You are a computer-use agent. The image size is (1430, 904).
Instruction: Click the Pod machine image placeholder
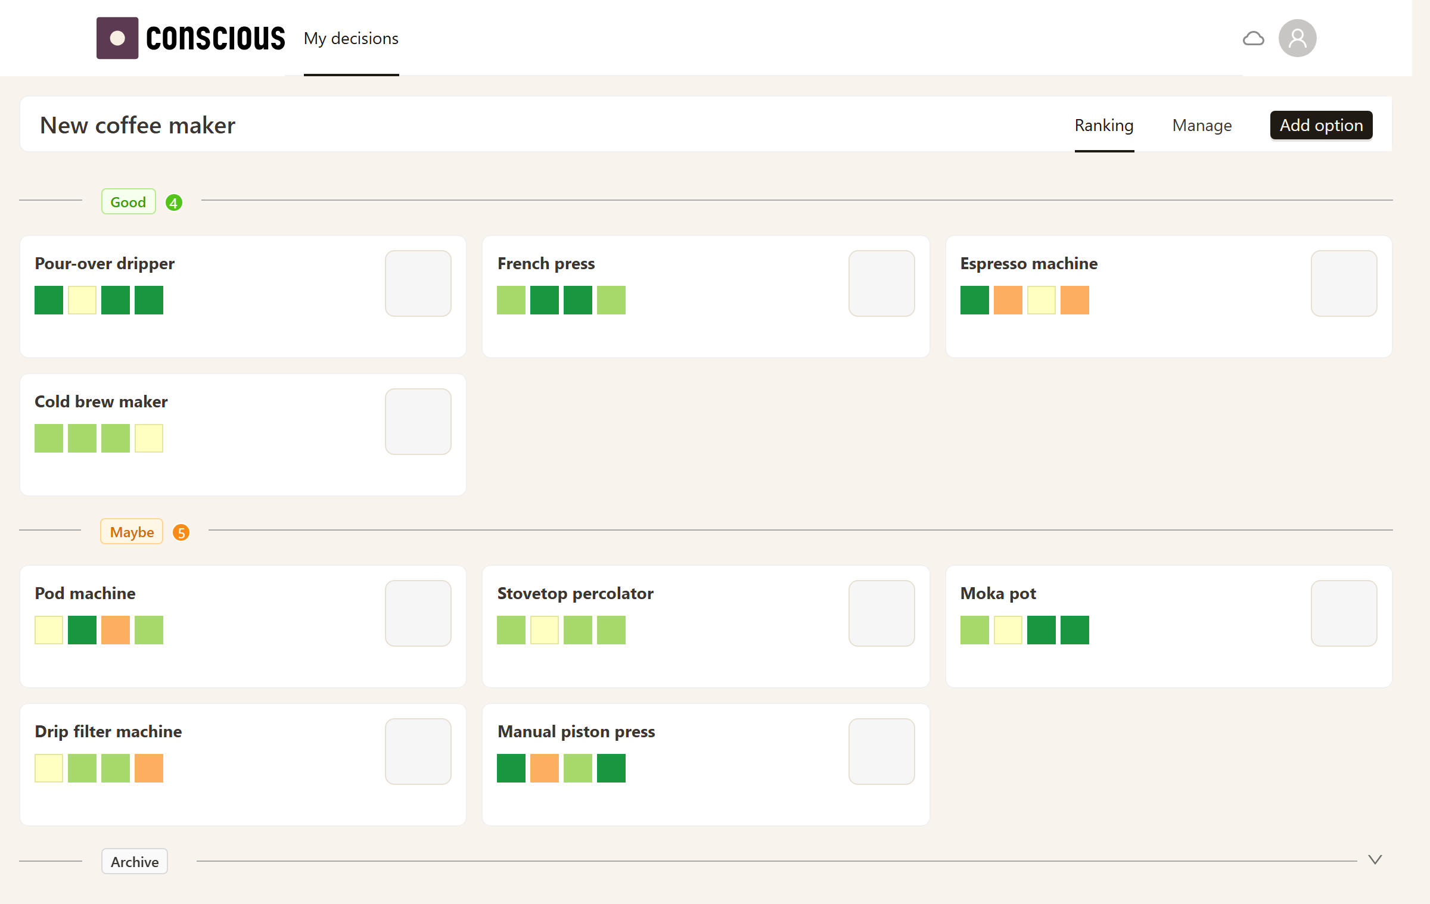coord(418,613)
